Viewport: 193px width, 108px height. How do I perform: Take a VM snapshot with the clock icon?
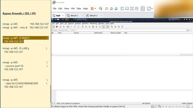point(106,9)
